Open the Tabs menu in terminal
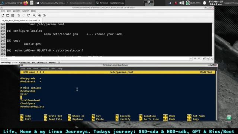Viewport: 238px width, 134px height. [53, 68]
